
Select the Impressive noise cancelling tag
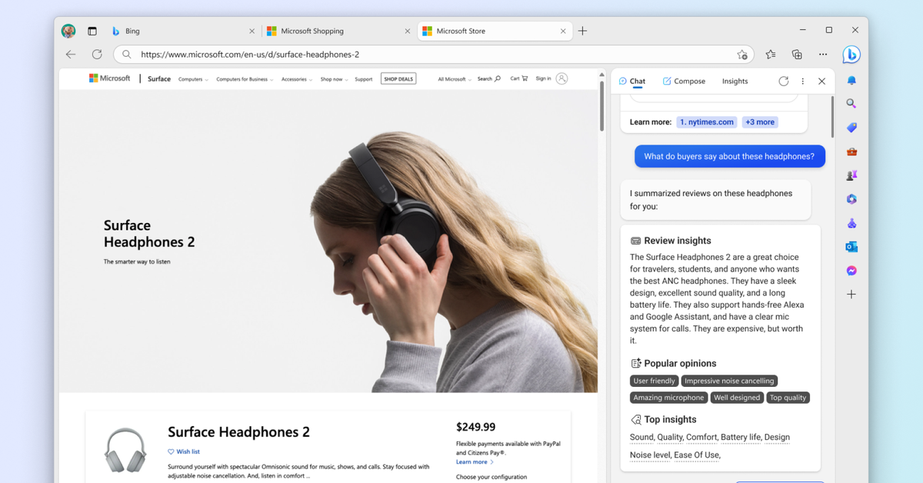click(x=729, y=381)
